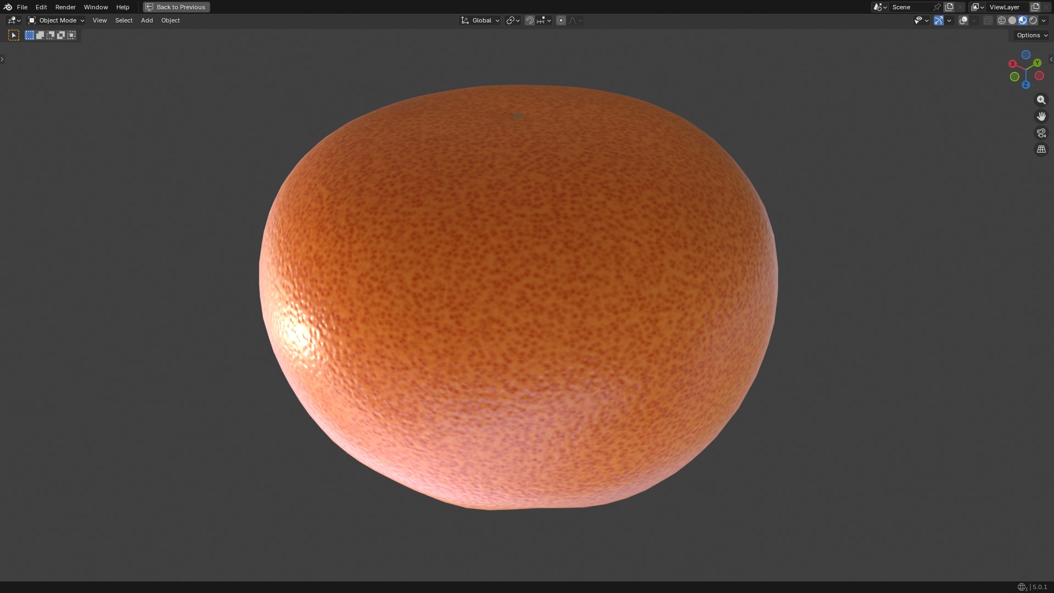Click the green Y axis gizmo ball
Viewport: 1054px width, 593px height.
coord(1038,63)
